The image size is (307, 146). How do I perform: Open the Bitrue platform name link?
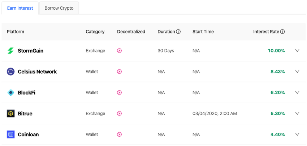(25, 114)
